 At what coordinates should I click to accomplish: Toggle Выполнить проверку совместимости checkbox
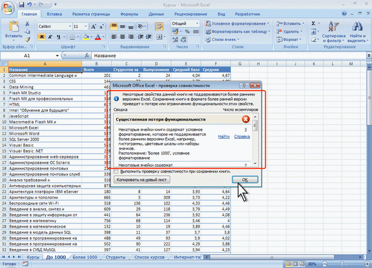[116, 171]
